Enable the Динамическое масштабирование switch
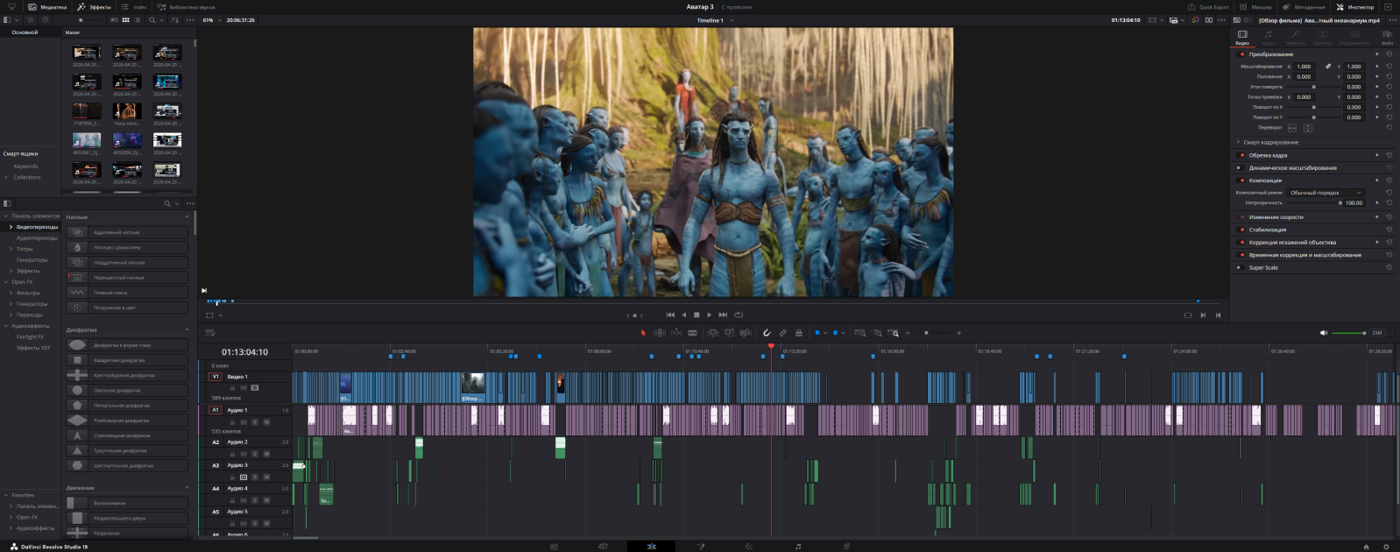 click(1240, 168)
